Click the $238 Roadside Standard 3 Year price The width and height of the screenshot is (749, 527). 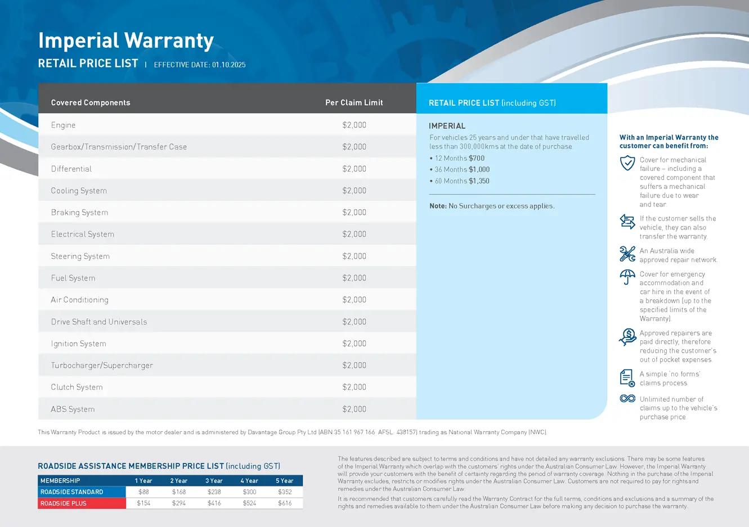[214, 492]
